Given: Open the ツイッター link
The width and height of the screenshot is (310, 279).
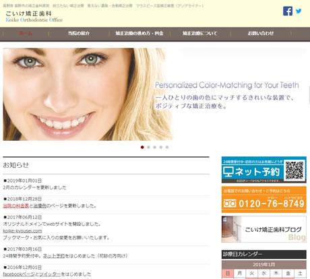Looking at the screenshot, I should pyautogui.click(x=50, y=274).
